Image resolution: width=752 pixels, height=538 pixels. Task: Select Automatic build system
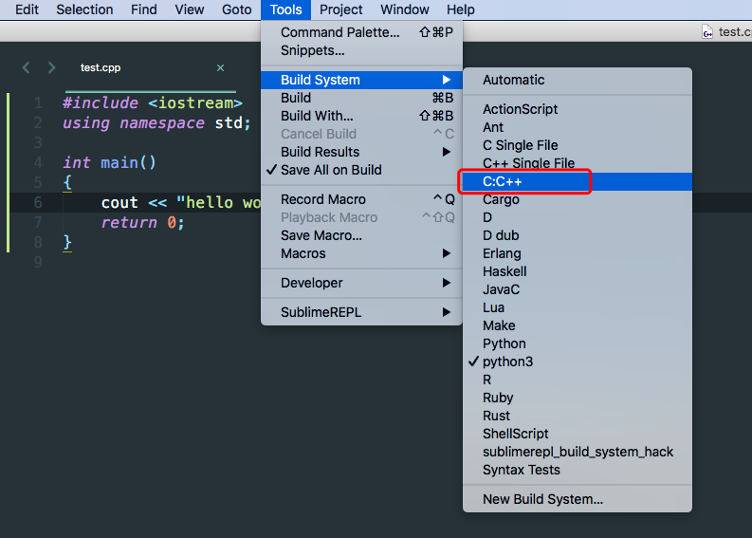click(578, 80)
